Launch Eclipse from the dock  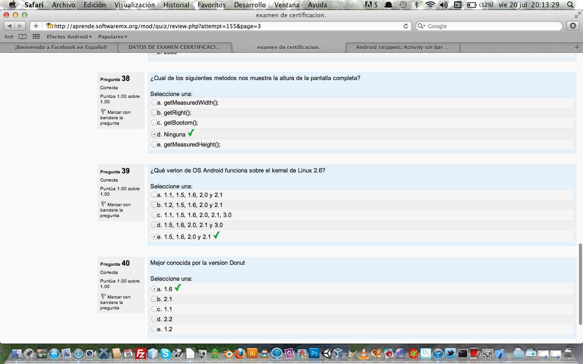click(400, 354)
